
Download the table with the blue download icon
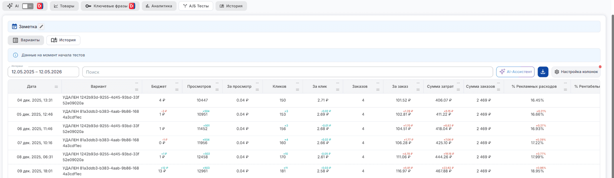coord(543,72)
